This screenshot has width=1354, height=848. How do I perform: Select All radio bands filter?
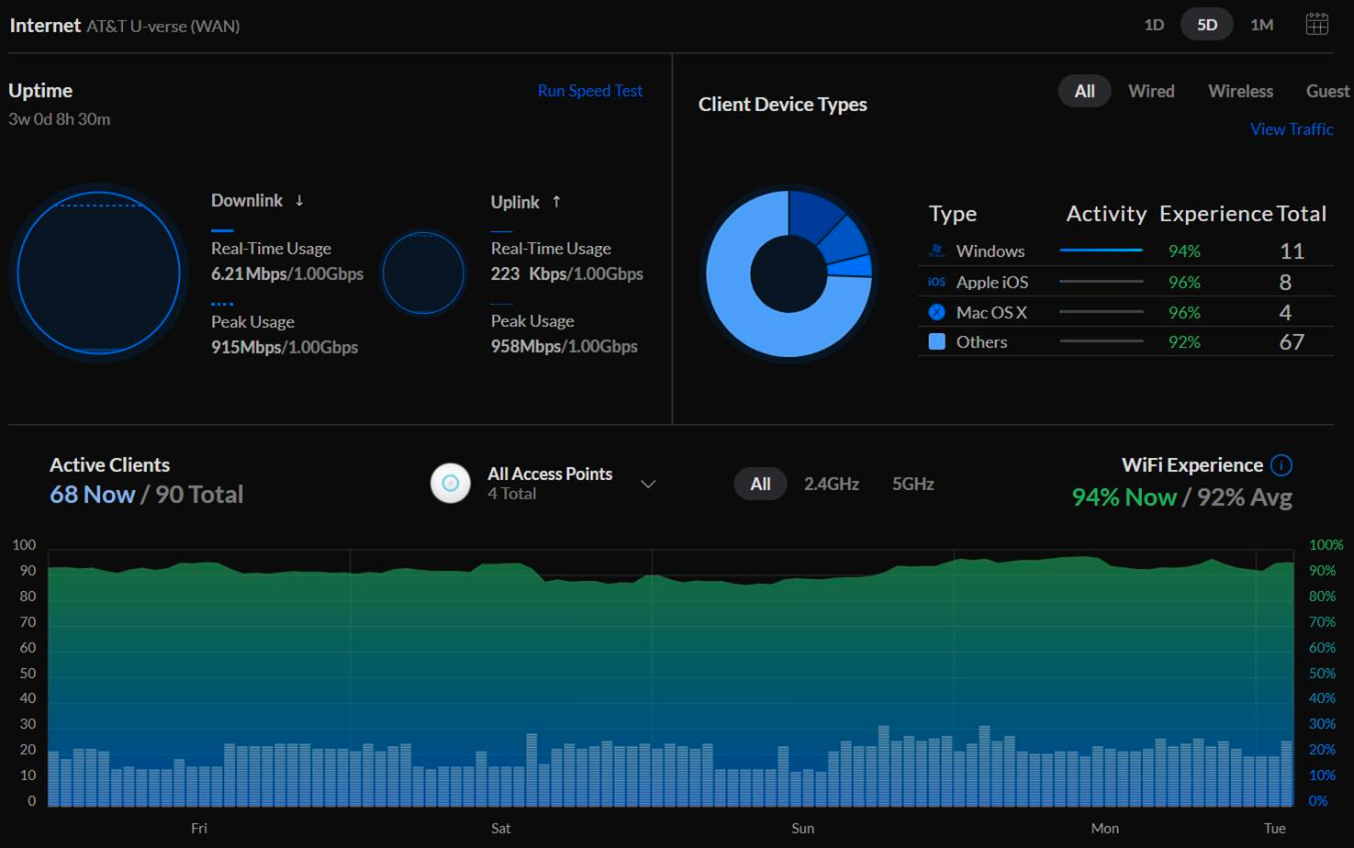(x=760, y=484)
